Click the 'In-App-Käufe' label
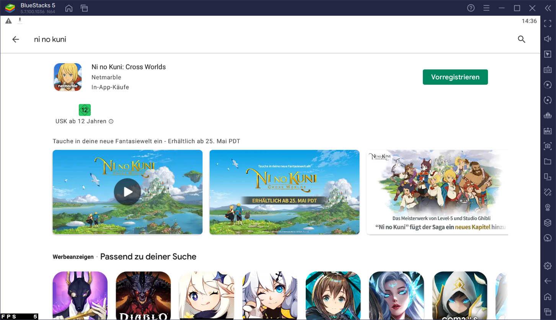The width and height of the screenshot is (556, 320). pos(110,87)
